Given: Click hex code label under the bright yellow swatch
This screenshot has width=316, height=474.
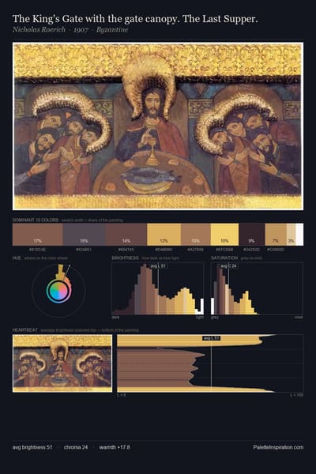Looking at the screenshot, I should pyautogui.click(x=224, y=250).
